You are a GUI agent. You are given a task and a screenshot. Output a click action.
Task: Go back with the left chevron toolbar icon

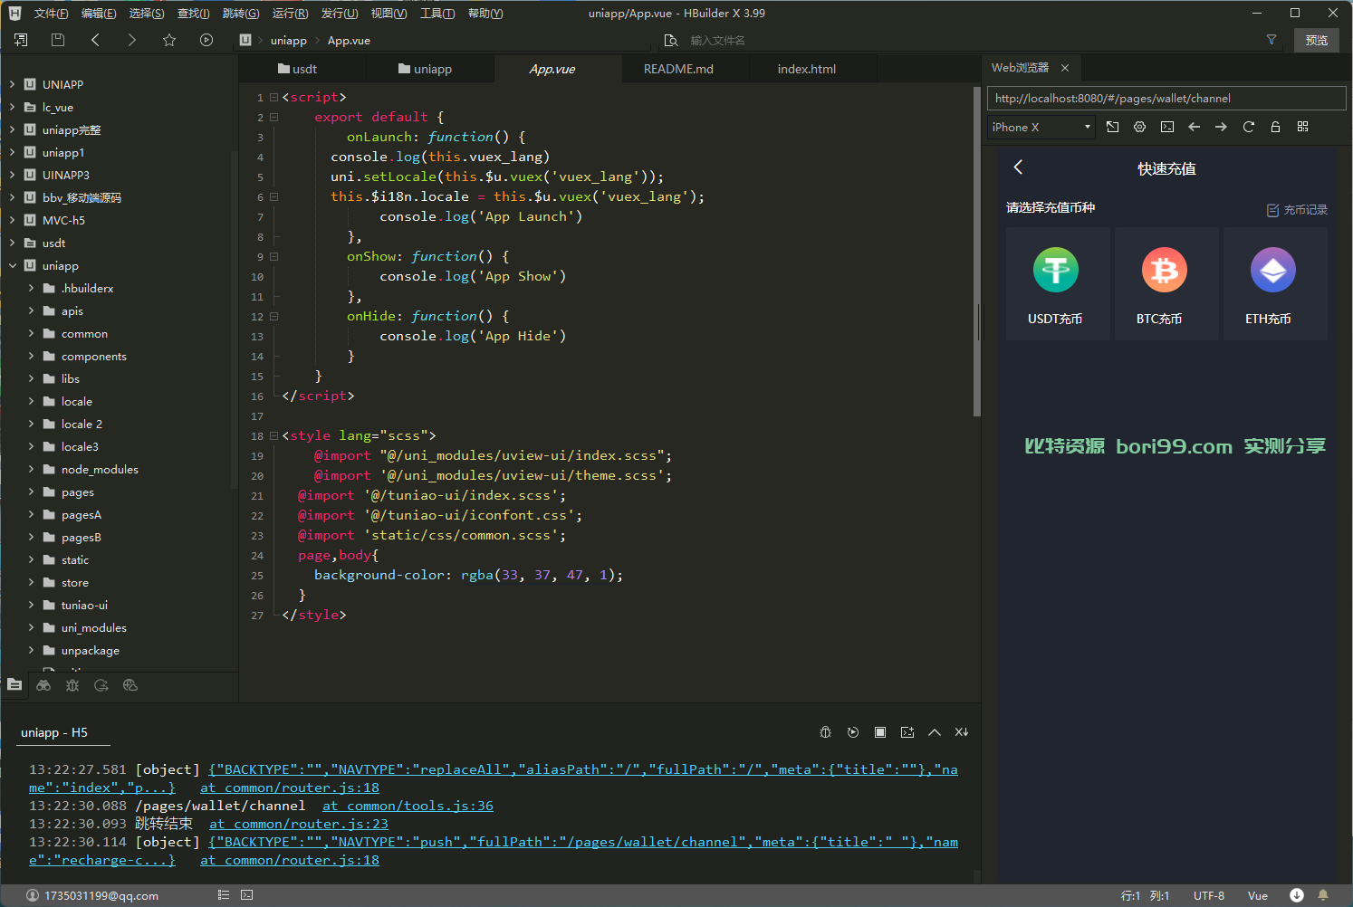[x=95, y=40]
